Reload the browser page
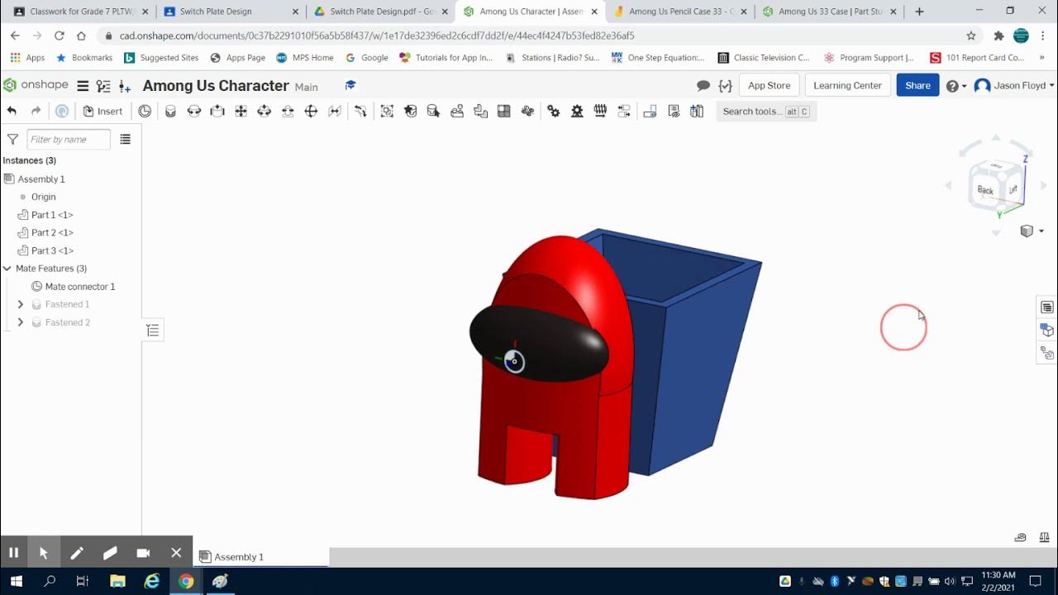1058x595 pixels. (x=59, y=36)
